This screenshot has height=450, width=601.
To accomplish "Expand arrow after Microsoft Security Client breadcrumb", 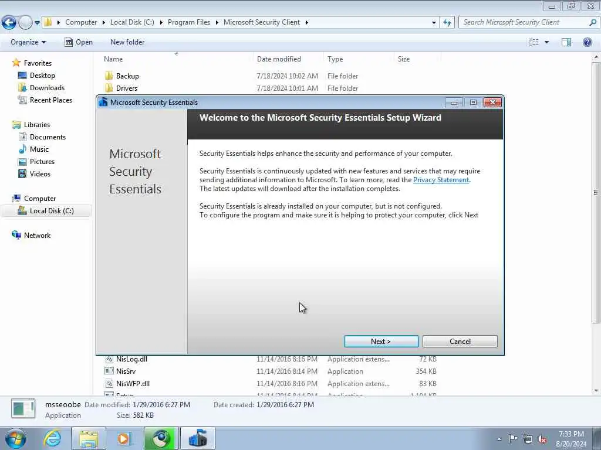I will tap(306, 23).
